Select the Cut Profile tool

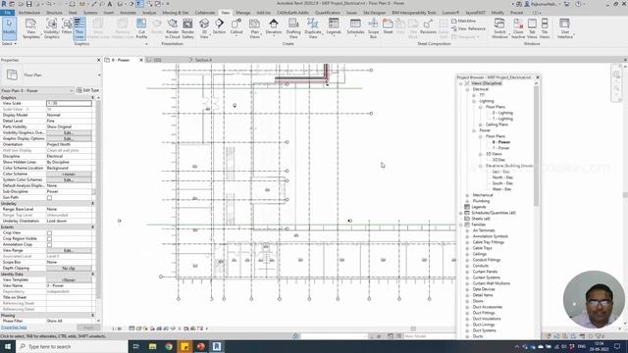[141, 28]
